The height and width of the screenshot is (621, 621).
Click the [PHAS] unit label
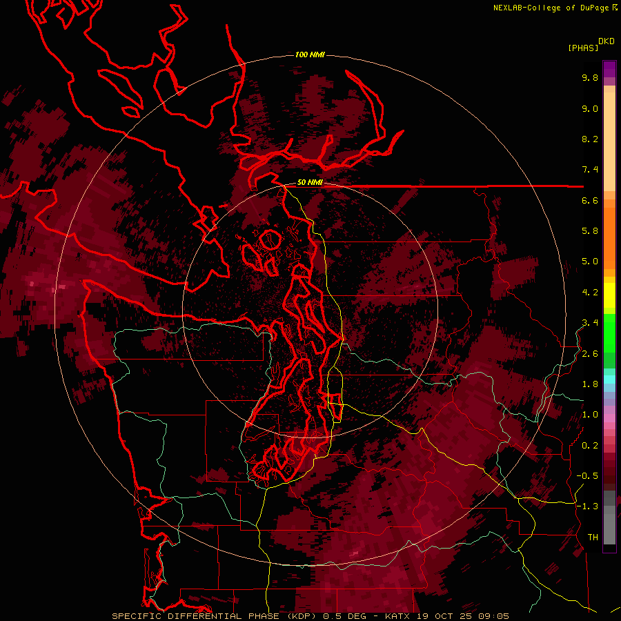coord(583,48)
